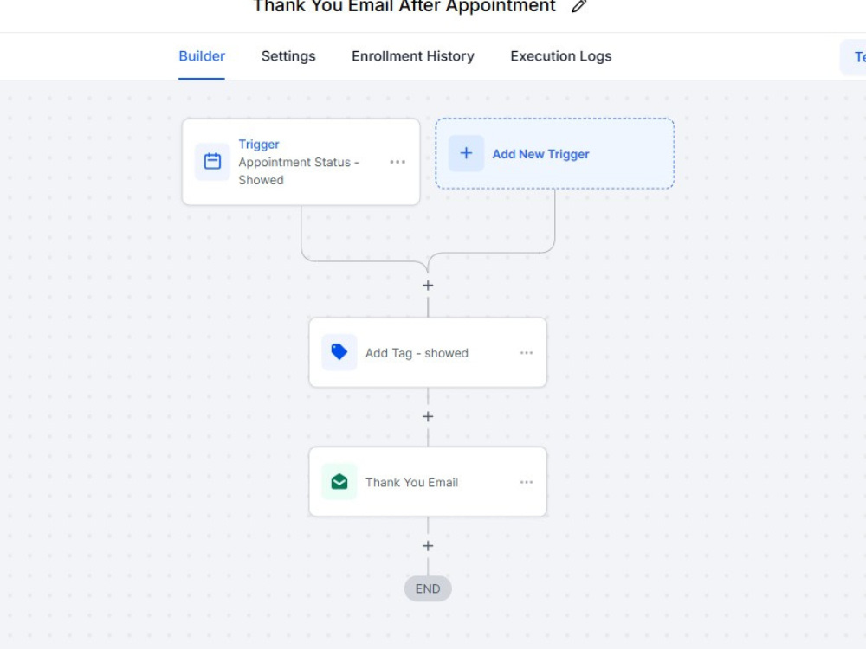This screenshot has height=649, width=866.
Task: Click the green email envelope icon
Action: (339, 482)
